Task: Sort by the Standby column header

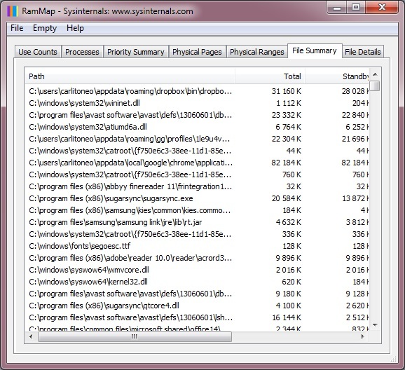Action: [337, 76]
